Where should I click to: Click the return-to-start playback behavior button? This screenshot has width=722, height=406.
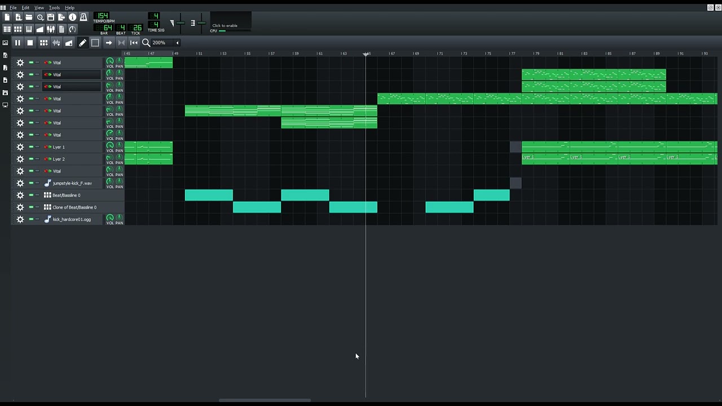click(x=134, y=43)
